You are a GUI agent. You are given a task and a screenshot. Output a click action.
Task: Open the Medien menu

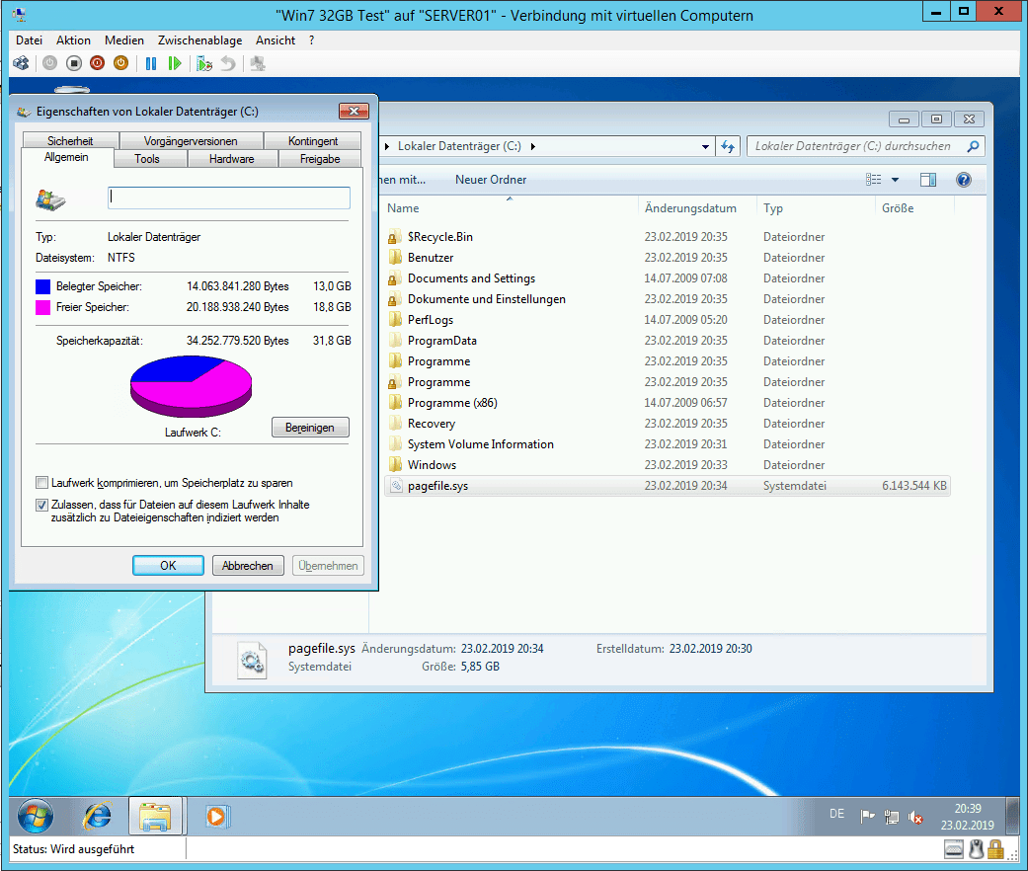123,40
